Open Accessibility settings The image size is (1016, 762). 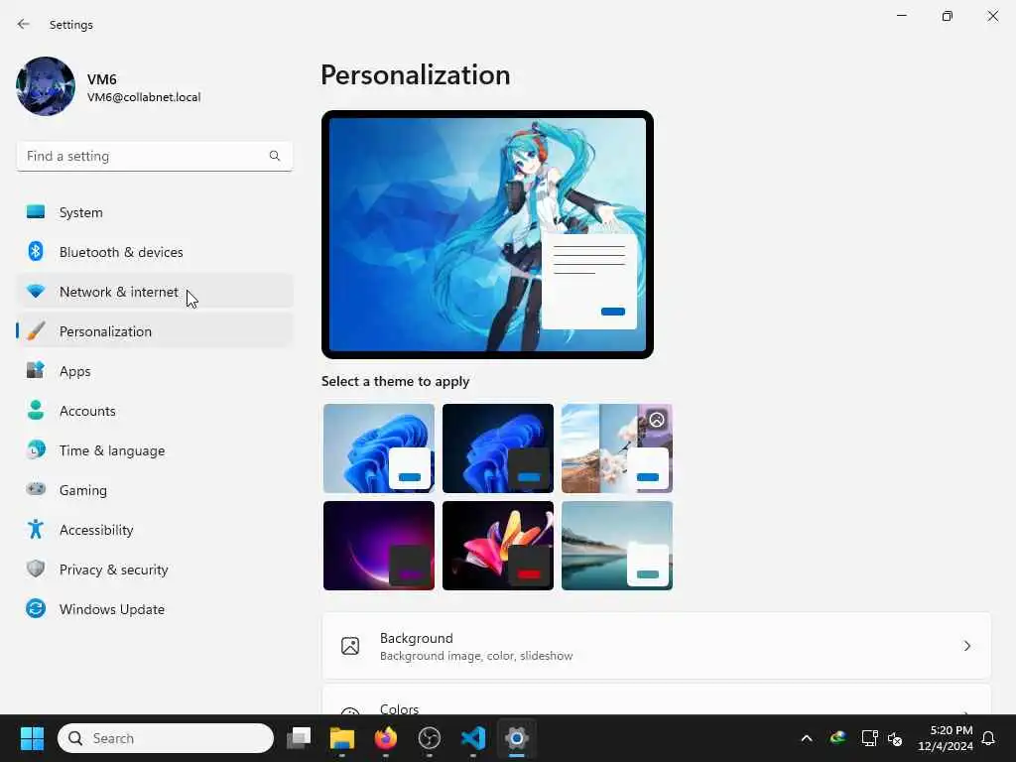click(x=154, y=530)
